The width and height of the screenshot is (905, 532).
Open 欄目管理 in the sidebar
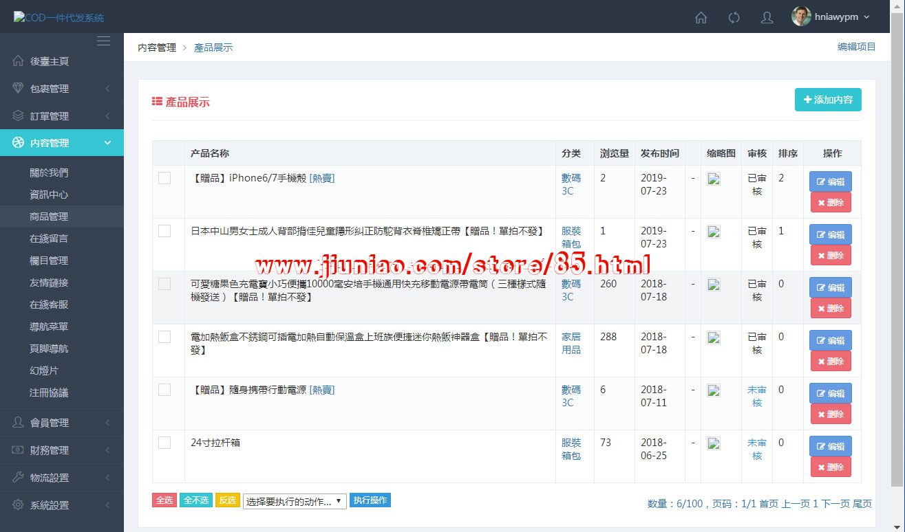pyautogui.click(x=49, y=261)
